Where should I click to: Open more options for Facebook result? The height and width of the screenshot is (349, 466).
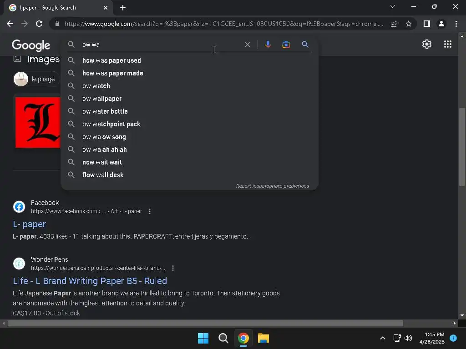pyautogui.click(x=149, y=211)
